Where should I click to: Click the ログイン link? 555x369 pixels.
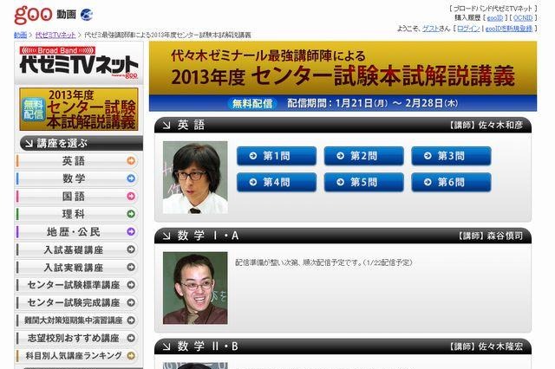[x=468, y=29]
